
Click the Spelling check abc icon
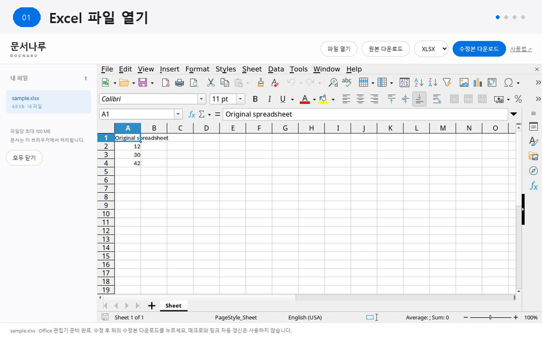[x=346, y=82]
